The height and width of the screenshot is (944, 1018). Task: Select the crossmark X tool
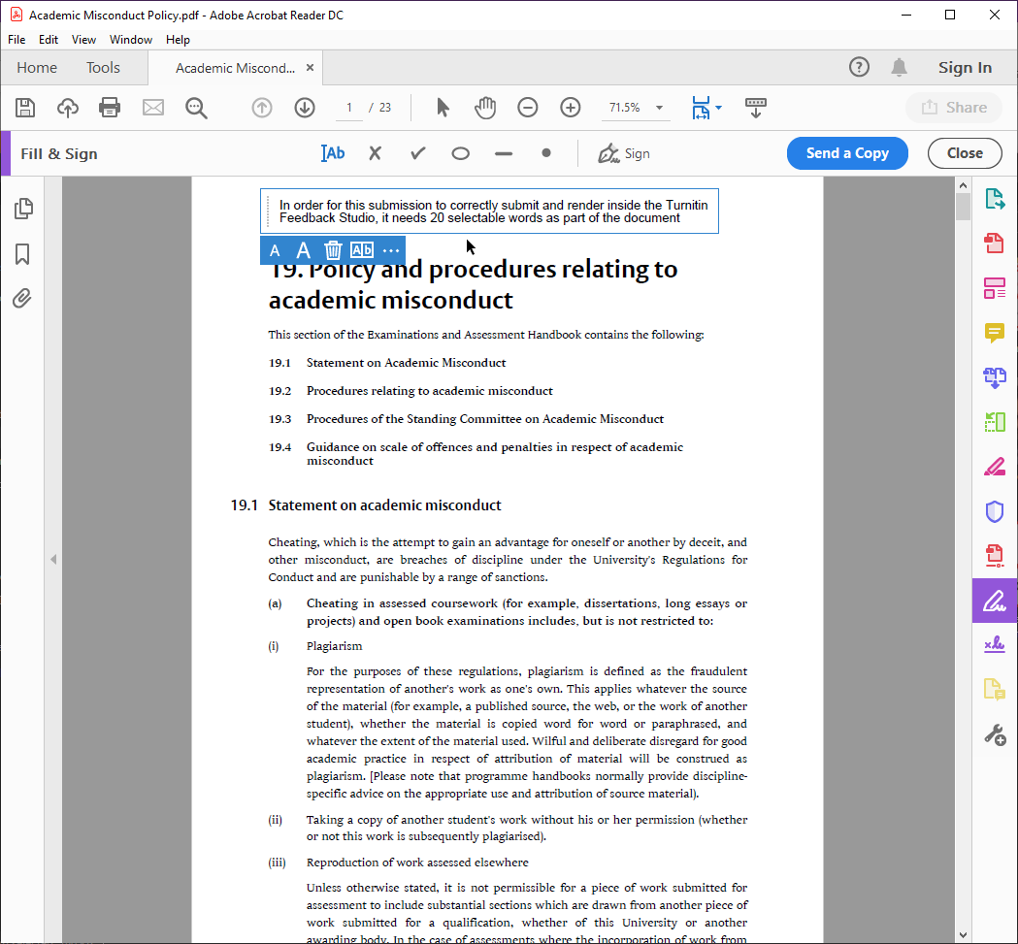tap(375, 153)
